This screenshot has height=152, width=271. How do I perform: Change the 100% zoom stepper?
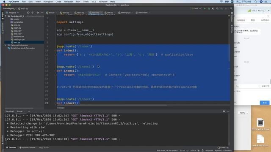click(x=247, y=113)
